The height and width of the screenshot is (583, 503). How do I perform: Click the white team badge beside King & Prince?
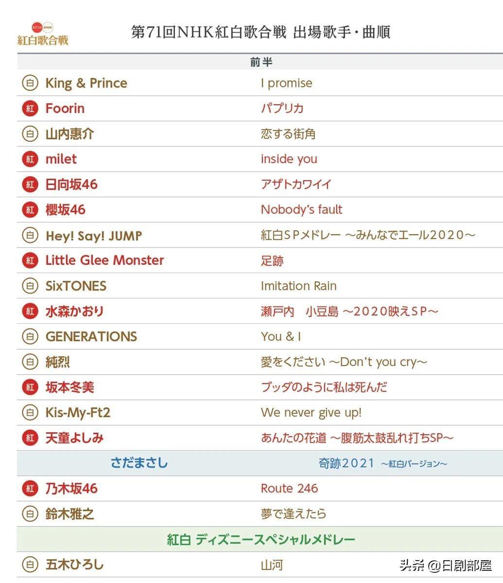coord(30,83)
